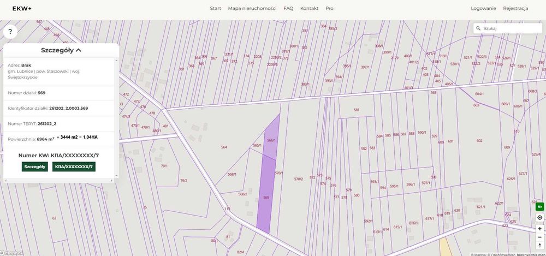This screenshot has width=546, height=256.
Task: Click the search magnifier icon
Action: pos(479,28)
